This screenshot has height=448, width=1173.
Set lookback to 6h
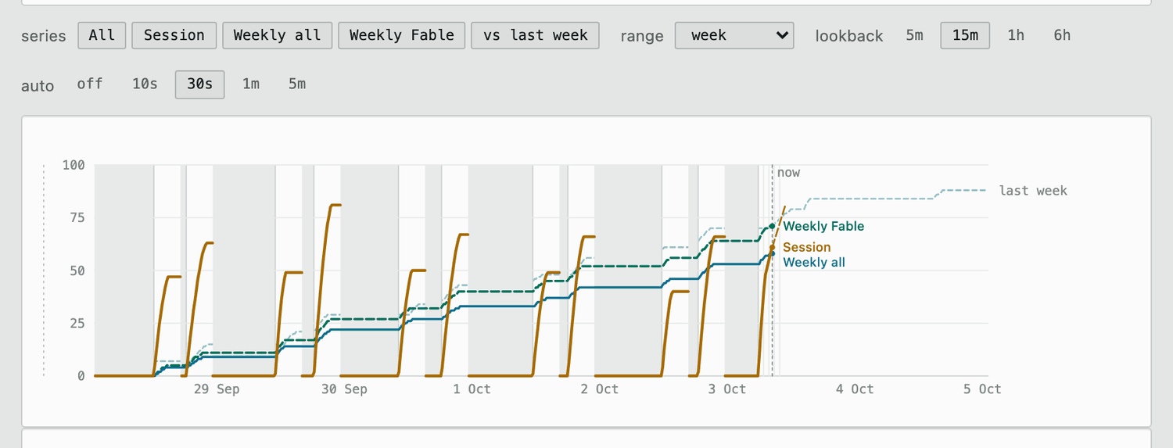pos(1062,35)
